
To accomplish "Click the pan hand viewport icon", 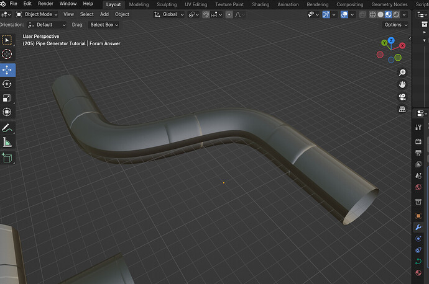I will tap(402, 85).
